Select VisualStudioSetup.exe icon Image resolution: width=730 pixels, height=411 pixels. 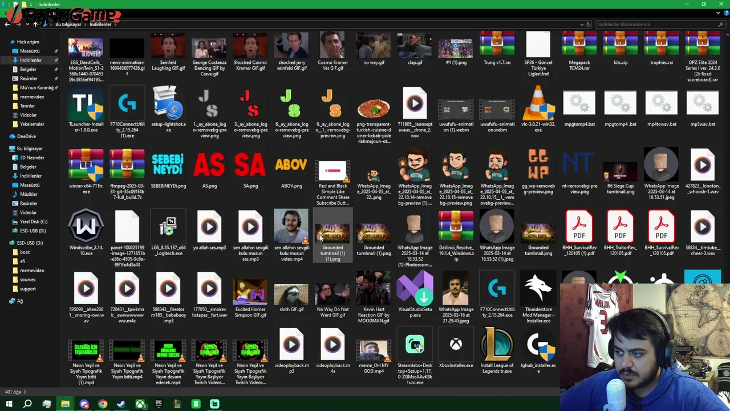tap(415, 288)
